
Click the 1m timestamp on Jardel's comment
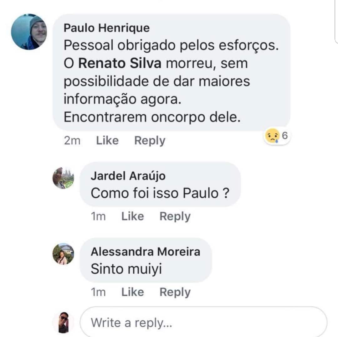pos(98,216)
